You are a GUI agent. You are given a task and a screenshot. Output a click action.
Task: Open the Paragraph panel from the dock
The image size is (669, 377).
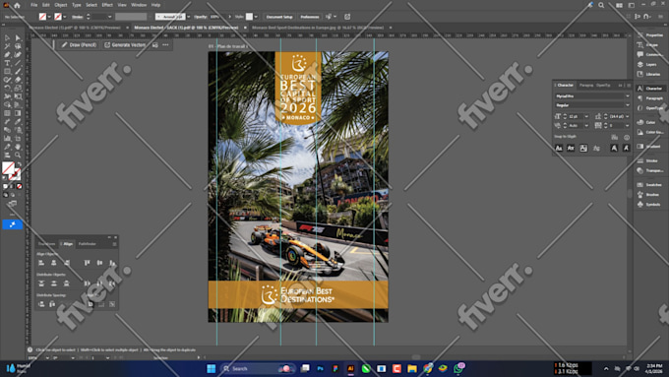[649, 98]
